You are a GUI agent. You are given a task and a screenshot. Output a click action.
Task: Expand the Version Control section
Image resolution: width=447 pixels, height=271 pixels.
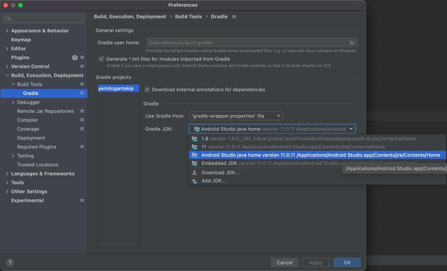click(7, 67)
